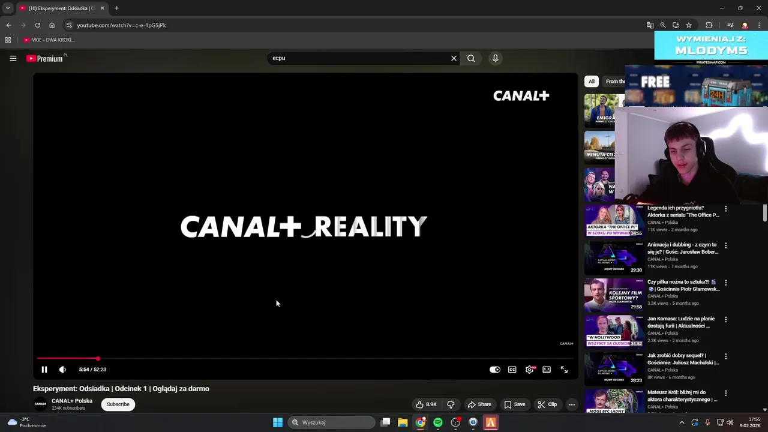Open the browser home page
The width and height of the screenshot is (768, 432).
pyautogui.click(x=52, y=25)
